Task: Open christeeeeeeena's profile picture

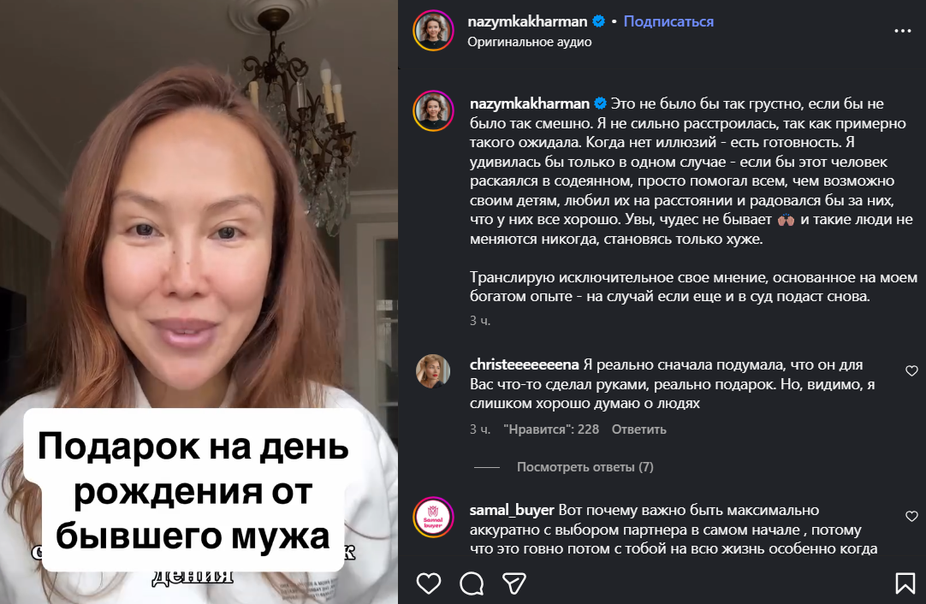Action: click(x=433, y=371)
